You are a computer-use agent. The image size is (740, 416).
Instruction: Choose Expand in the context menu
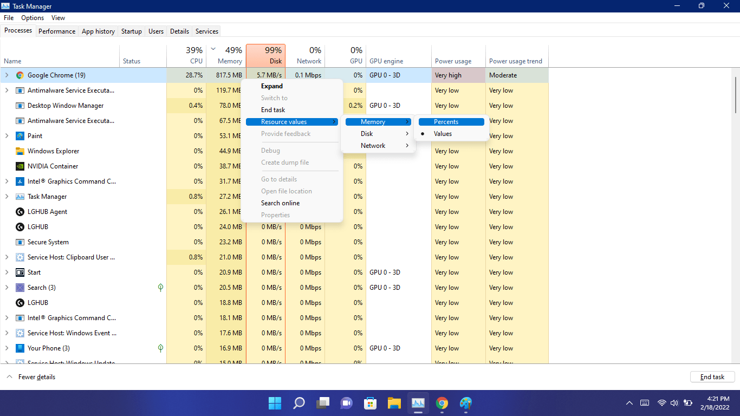[x=292, y=86]
